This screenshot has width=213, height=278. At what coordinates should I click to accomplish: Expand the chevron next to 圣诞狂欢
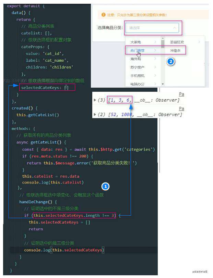coord(199,42)
